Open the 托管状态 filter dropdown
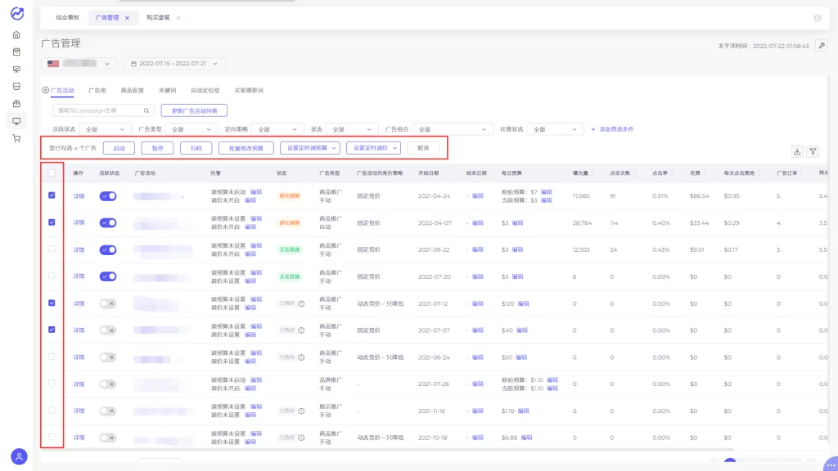 click(554, 129)
